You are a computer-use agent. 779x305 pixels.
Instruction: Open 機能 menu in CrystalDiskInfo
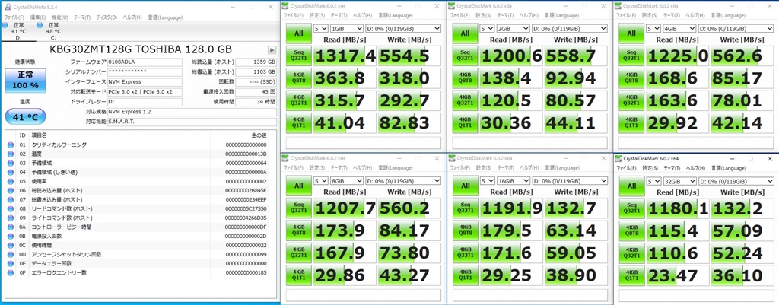click(61, 17)
